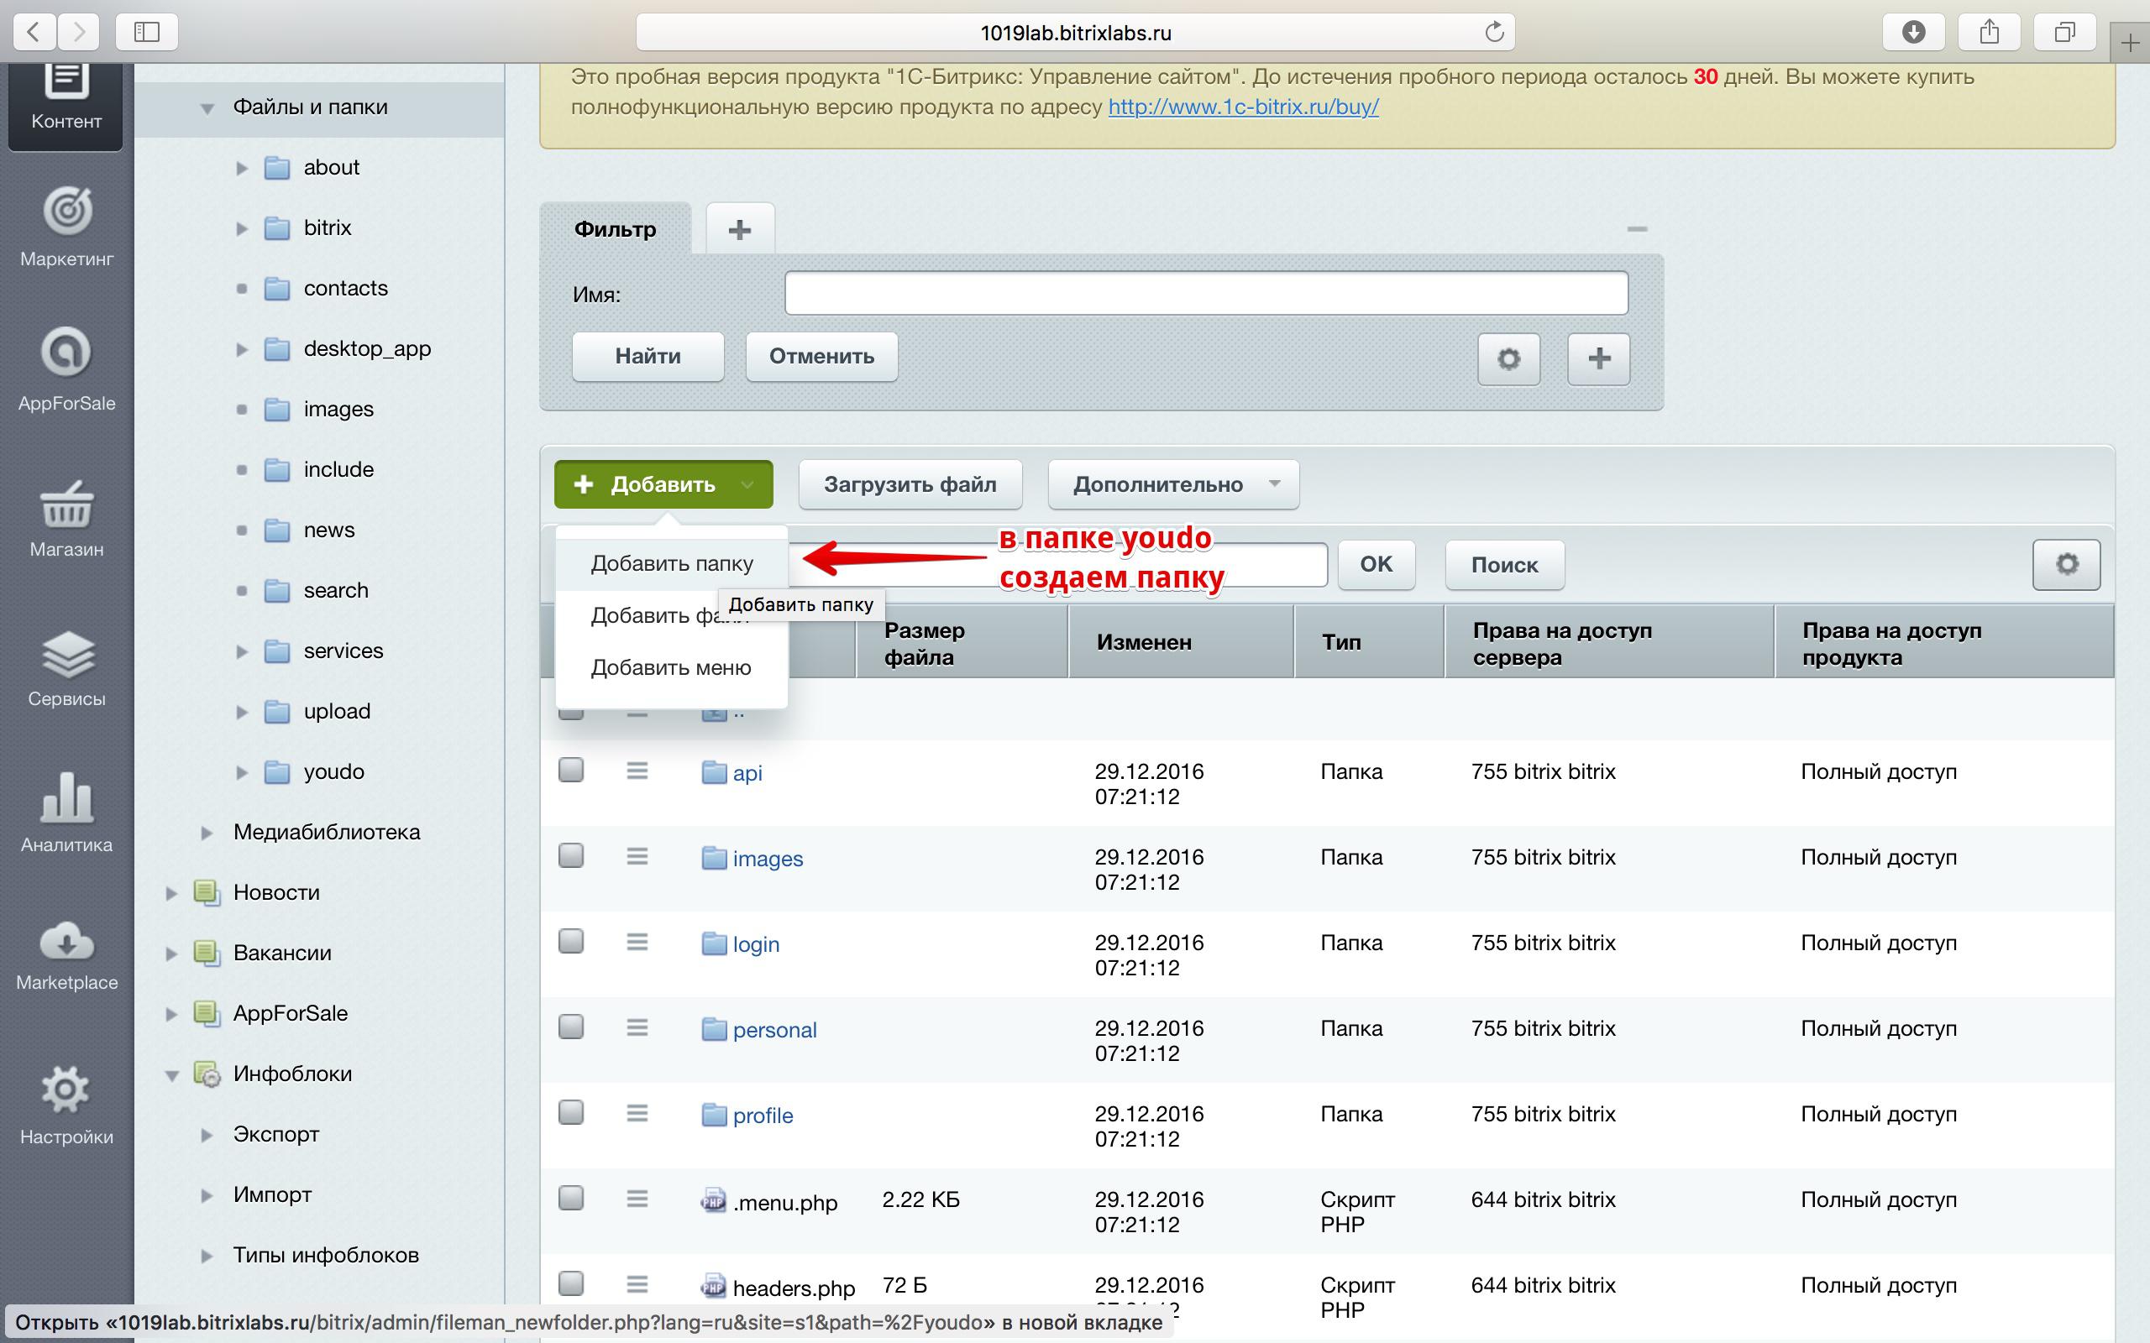Open the Дополнительно dropdown
This screenshot has height=1343, width=2150.
1172,484
